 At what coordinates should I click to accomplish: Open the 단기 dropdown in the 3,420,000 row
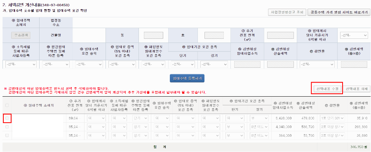(235, 118)
